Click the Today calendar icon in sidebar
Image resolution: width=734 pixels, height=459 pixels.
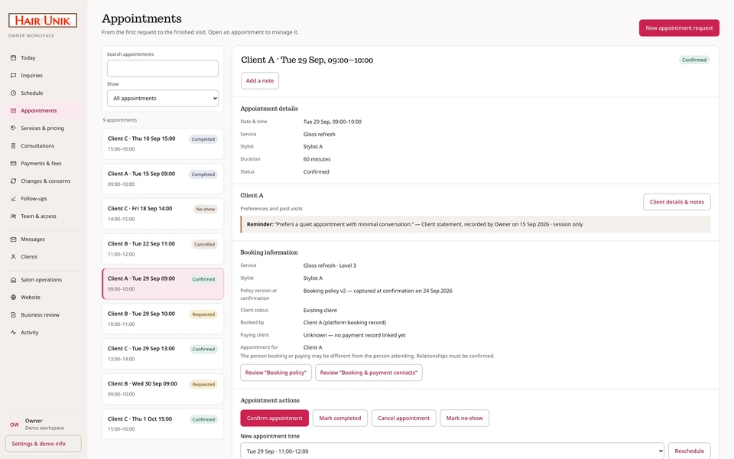[13, 57]
